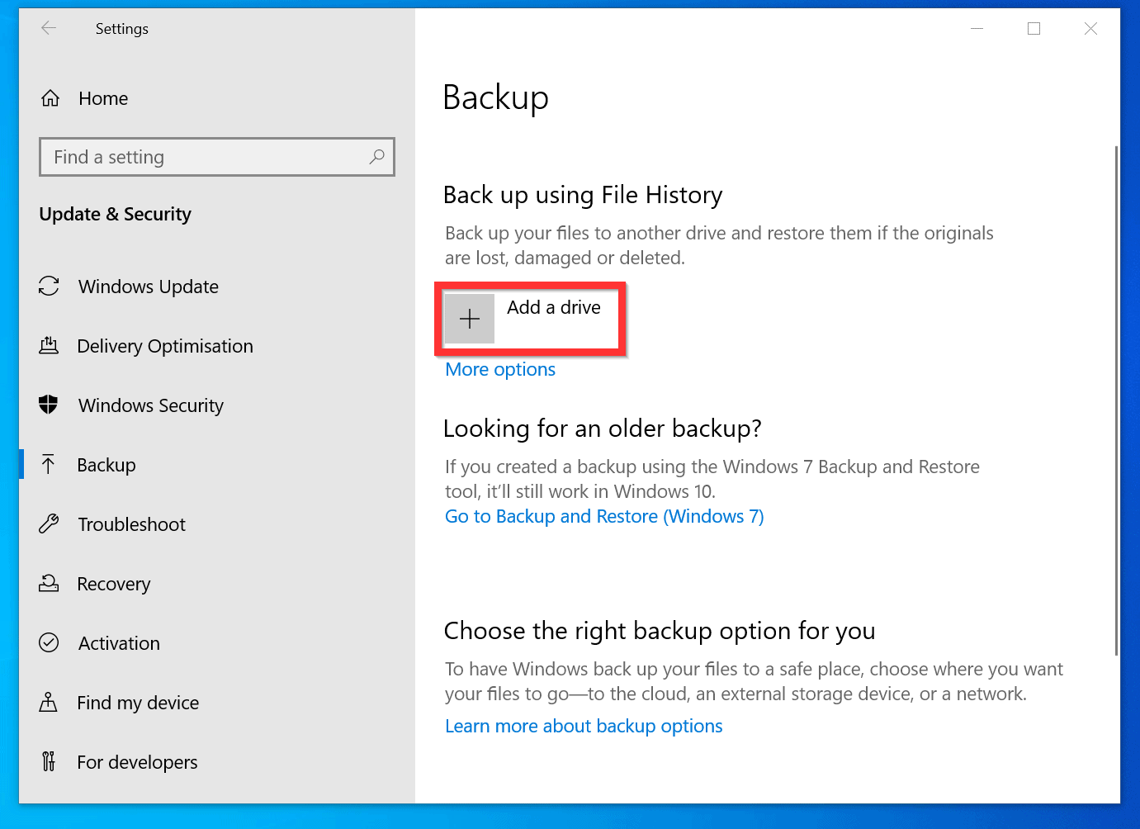
Task: Click the For developers tools icon
Action: (x=49, y=761)
